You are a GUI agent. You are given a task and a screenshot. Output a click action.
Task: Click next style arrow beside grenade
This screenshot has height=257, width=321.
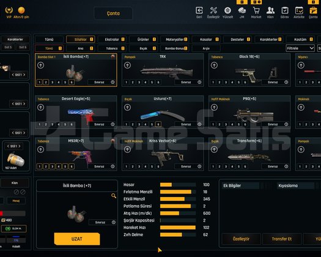point(20,146)
